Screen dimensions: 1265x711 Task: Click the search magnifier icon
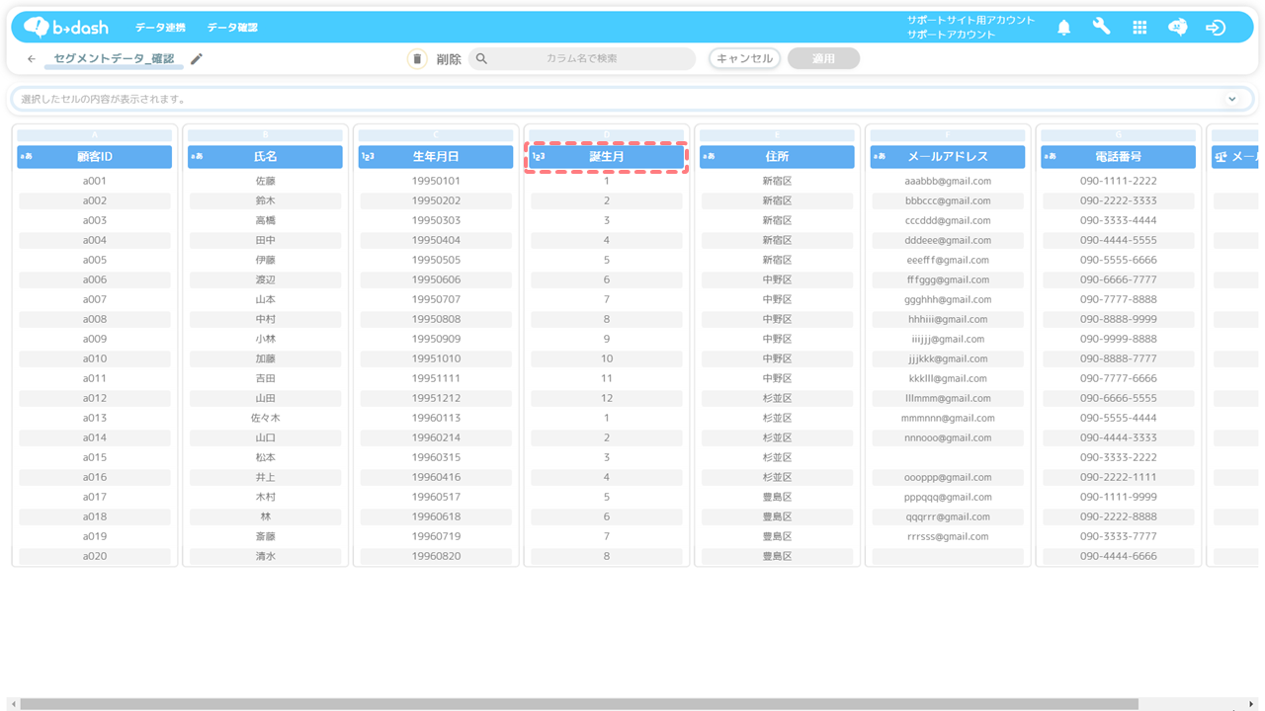481,59
